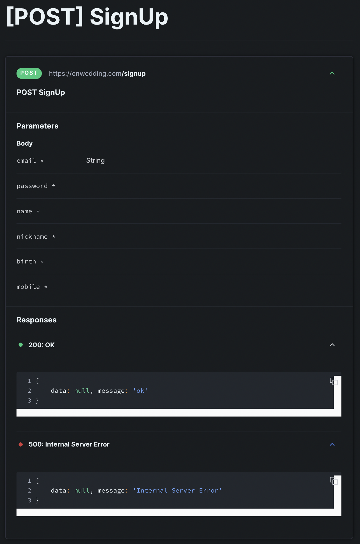The image size is (360, 544).
Task: Click the birth parameter name
Action: pyautogui.click(x=26, y=261)
